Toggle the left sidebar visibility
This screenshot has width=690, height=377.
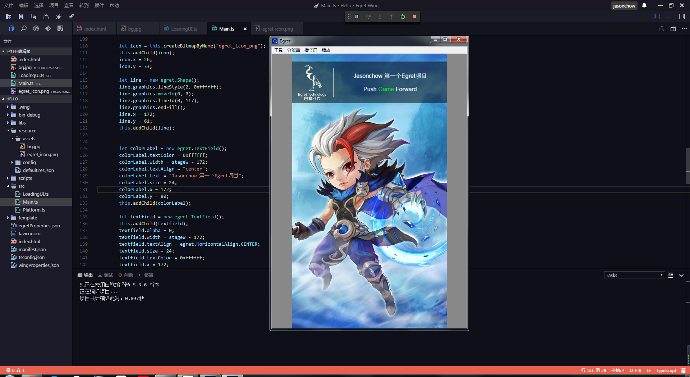pos(657,17)
